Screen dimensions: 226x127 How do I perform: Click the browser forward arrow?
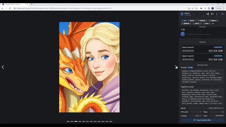[x=6, y=8]
